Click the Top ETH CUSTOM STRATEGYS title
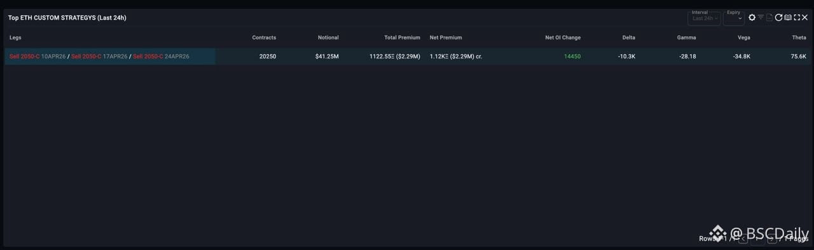 tap(67, 18)
